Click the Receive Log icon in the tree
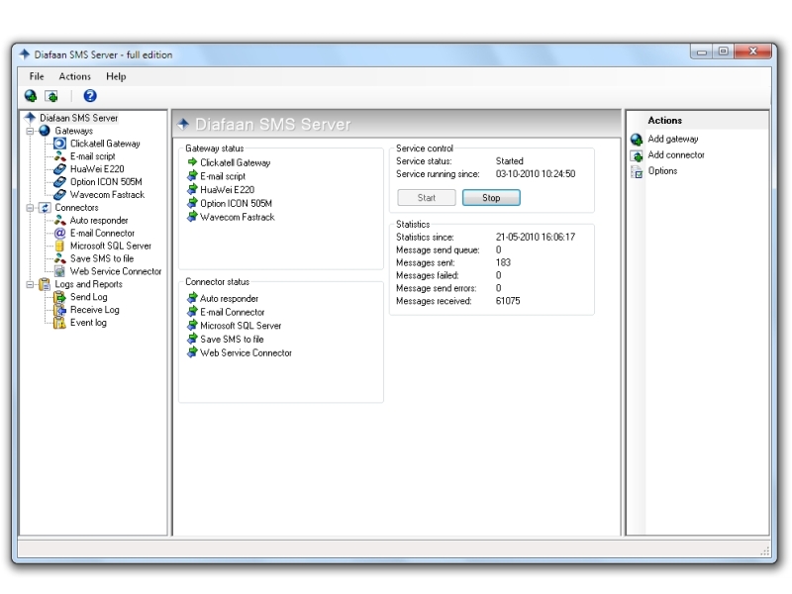Viewport: 792px width, 594px height. tap(59, 310)
